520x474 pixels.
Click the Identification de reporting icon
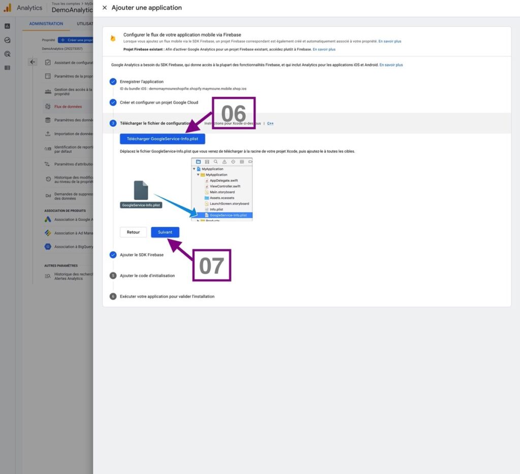point(48,149)
